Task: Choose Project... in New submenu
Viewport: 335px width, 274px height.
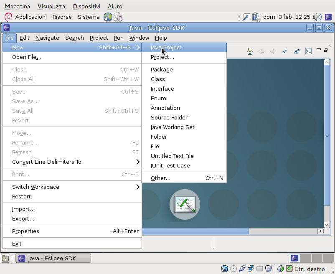Action: (184, 57)
